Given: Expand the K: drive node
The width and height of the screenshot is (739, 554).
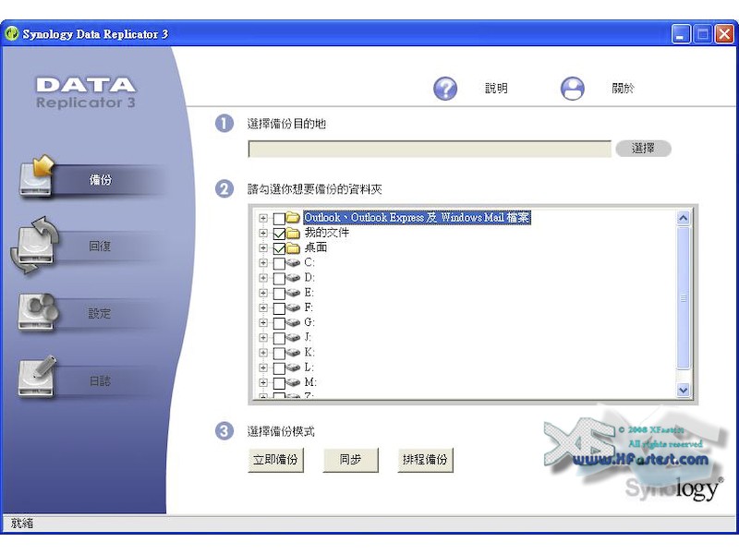Looking at the screenshot, I should [263, 353].
